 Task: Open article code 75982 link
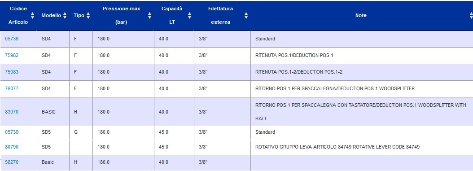coord(12,56)
